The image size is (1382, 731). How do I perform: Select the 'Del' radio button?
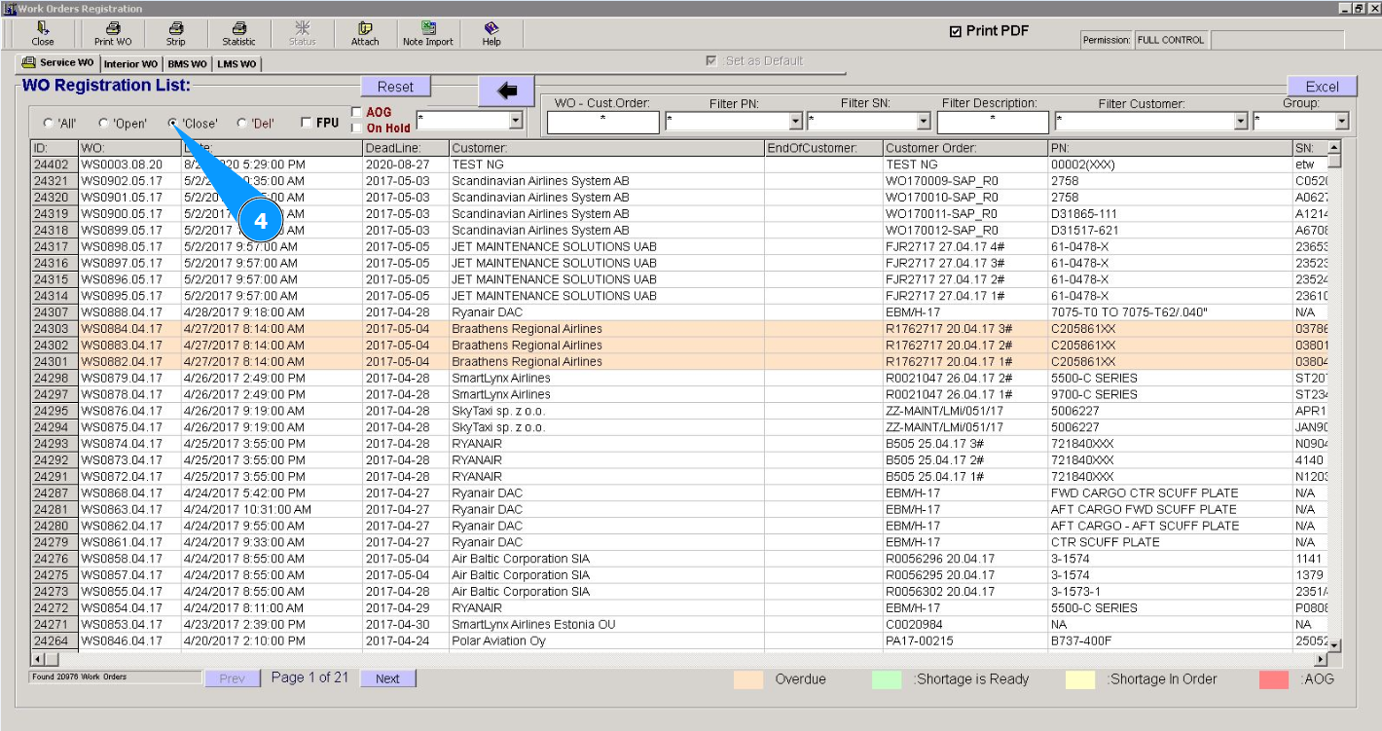(242, 124)
